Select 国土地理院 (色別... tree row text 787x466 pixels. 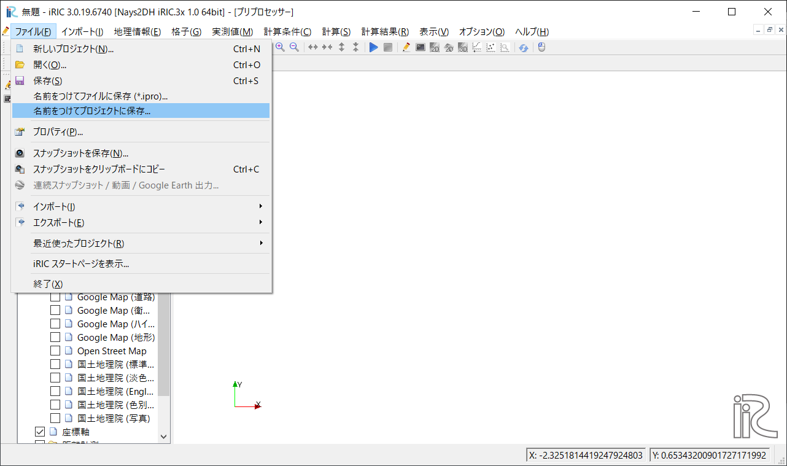tap(116, 405)
